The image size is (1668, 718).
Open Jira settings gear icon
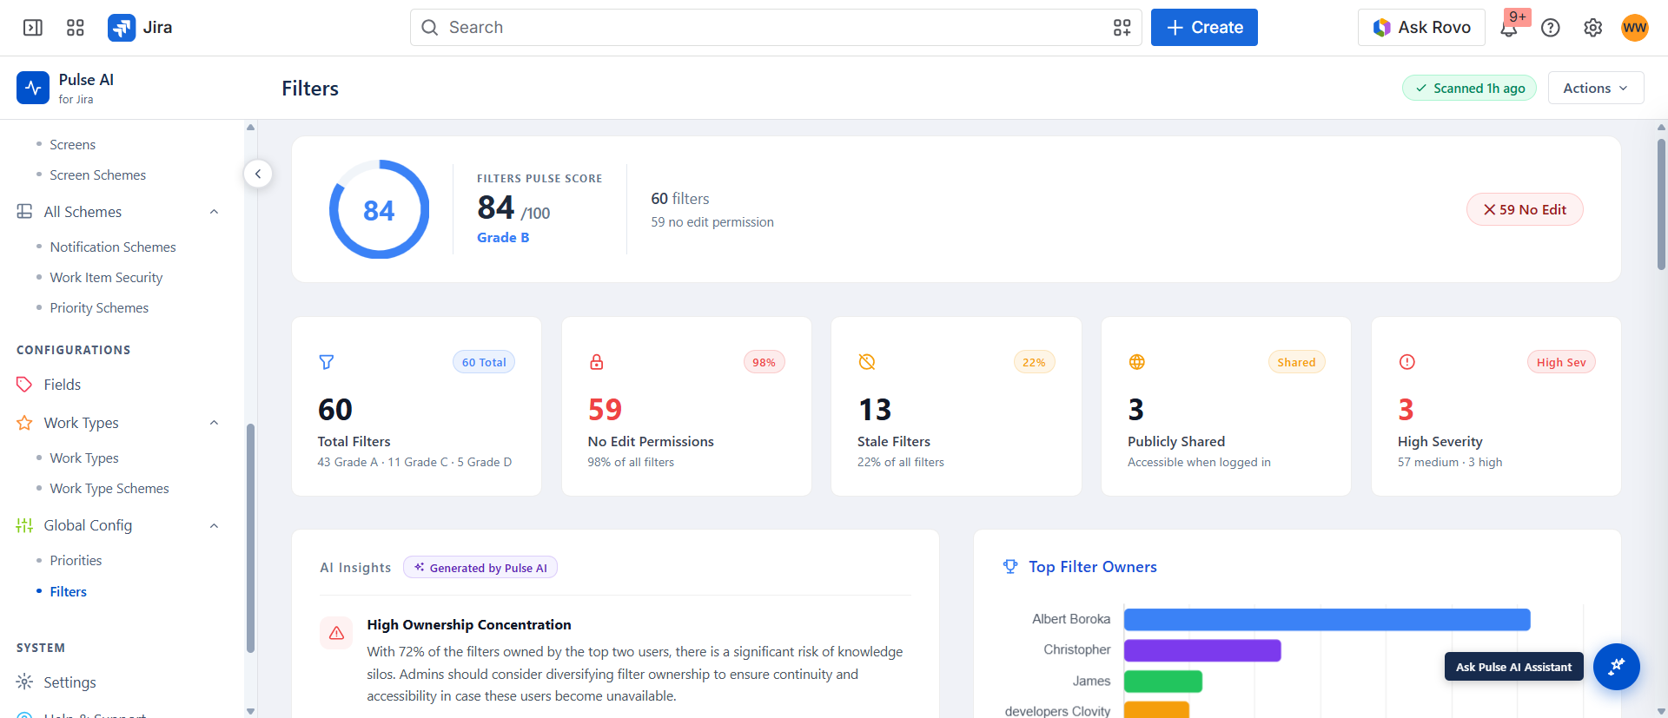[x=1592, y=28]
